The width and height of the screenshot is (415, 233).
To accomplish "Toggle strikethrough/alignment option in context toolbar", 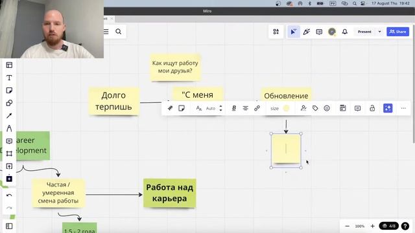I will (x=246, y=108).
